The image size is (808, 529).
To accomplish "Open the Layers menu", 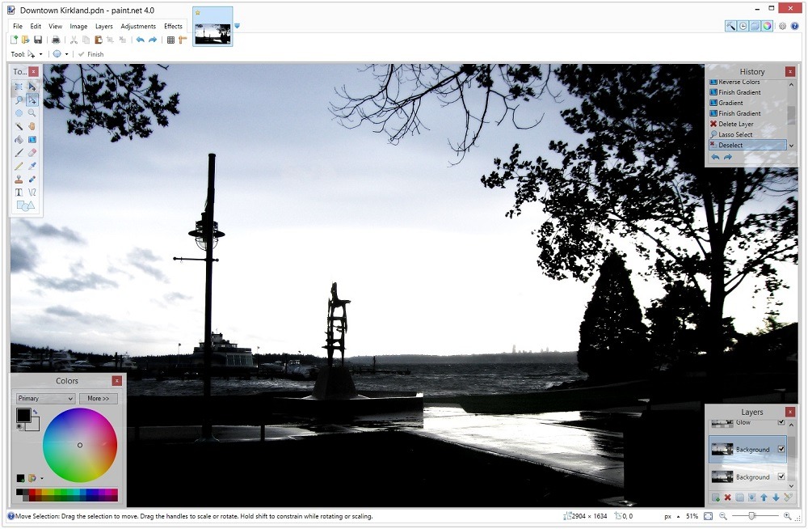I will (x=103, y=26).
